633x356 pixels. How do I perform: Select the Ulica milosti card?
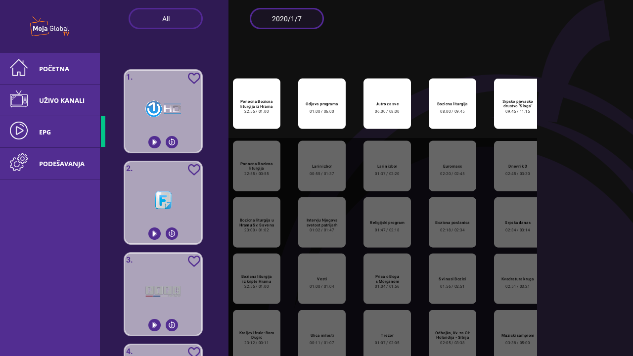pyautogui.click(x=322, y=333)
